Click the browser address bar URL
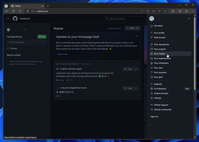 coord(39,11)
